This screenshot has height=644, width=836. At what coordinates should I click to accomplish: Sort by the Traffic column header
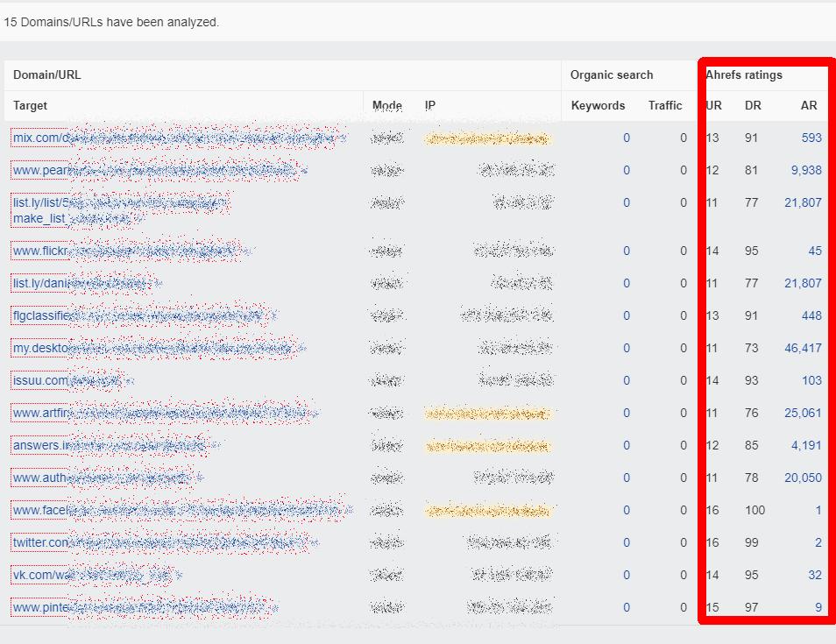click(x=665, y=105)
